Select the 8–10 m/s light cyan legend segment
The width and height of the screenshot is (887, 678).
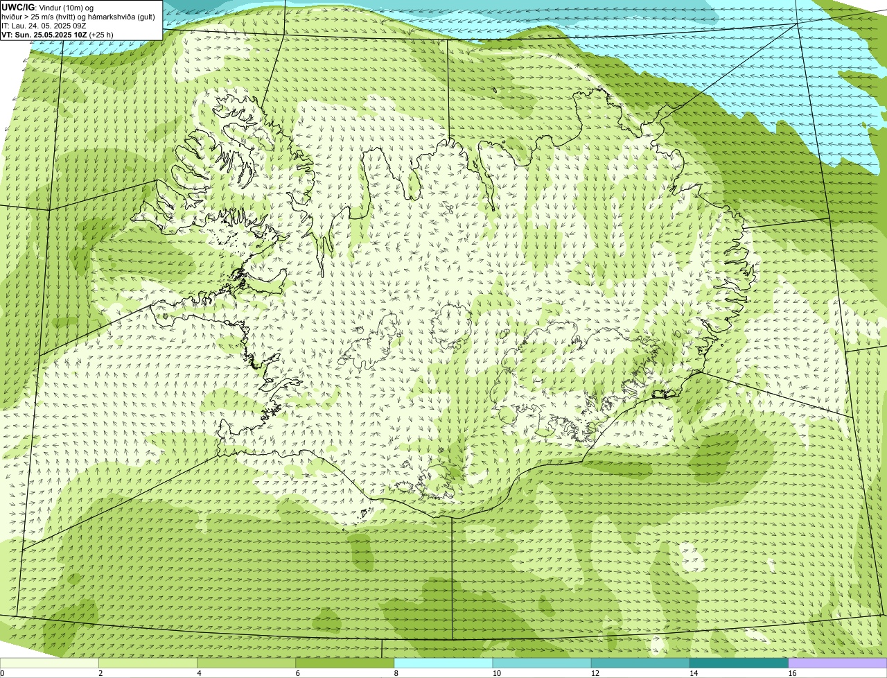tap(443, 663)
